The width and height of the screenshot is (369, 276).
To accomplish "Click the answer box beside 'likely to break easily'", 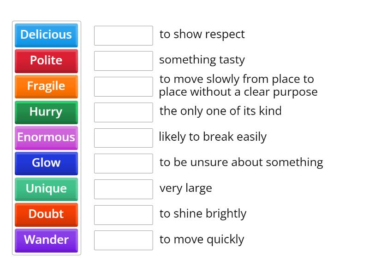I will tap(123, 138).
